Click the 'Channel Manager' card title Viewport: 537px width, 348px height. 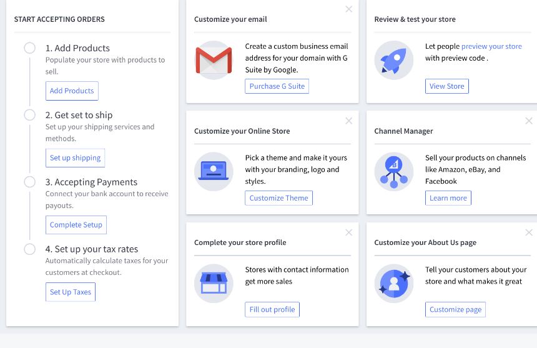pyautogui.click(x=403, y=131)
